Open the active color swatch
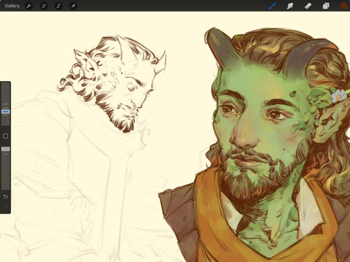350x262 pixels. pos(344,6)
